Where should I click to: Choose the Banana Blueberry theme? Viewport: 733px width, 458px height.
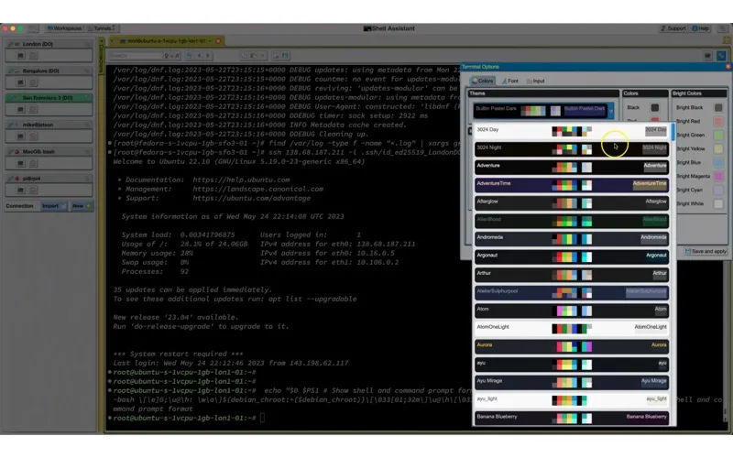pyautogui.click(x=571, y=419)
